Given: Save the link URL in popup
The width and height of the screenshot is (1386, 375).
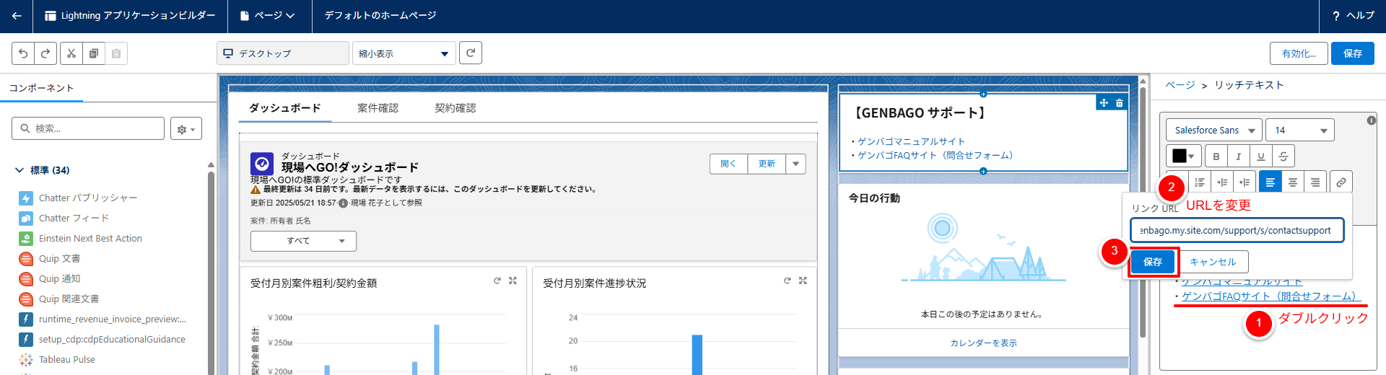Looking at the screenshot, I should 1152,262.
